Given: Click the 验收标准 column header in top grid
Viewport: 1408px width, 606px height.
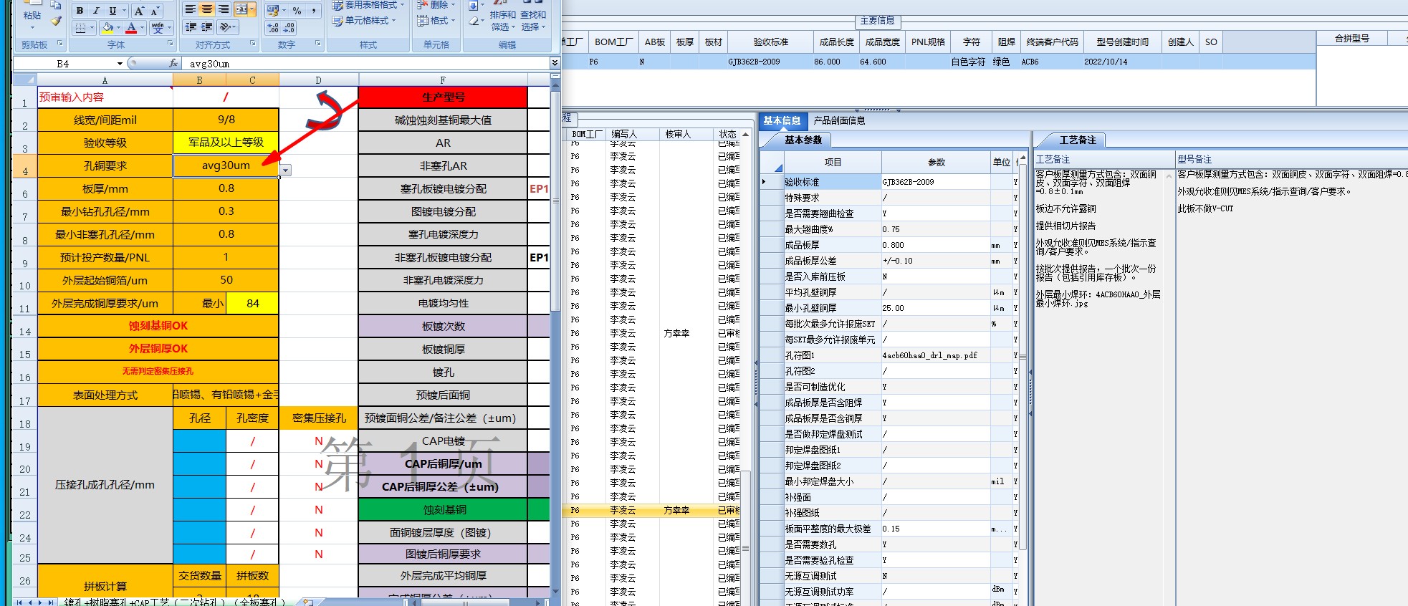Looking at the screenshot, I should click(x=771, y=42).
